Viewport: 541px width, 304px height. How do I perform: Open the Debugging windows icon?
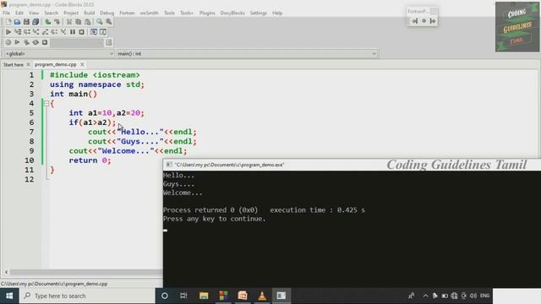click(x=94, y=32)
